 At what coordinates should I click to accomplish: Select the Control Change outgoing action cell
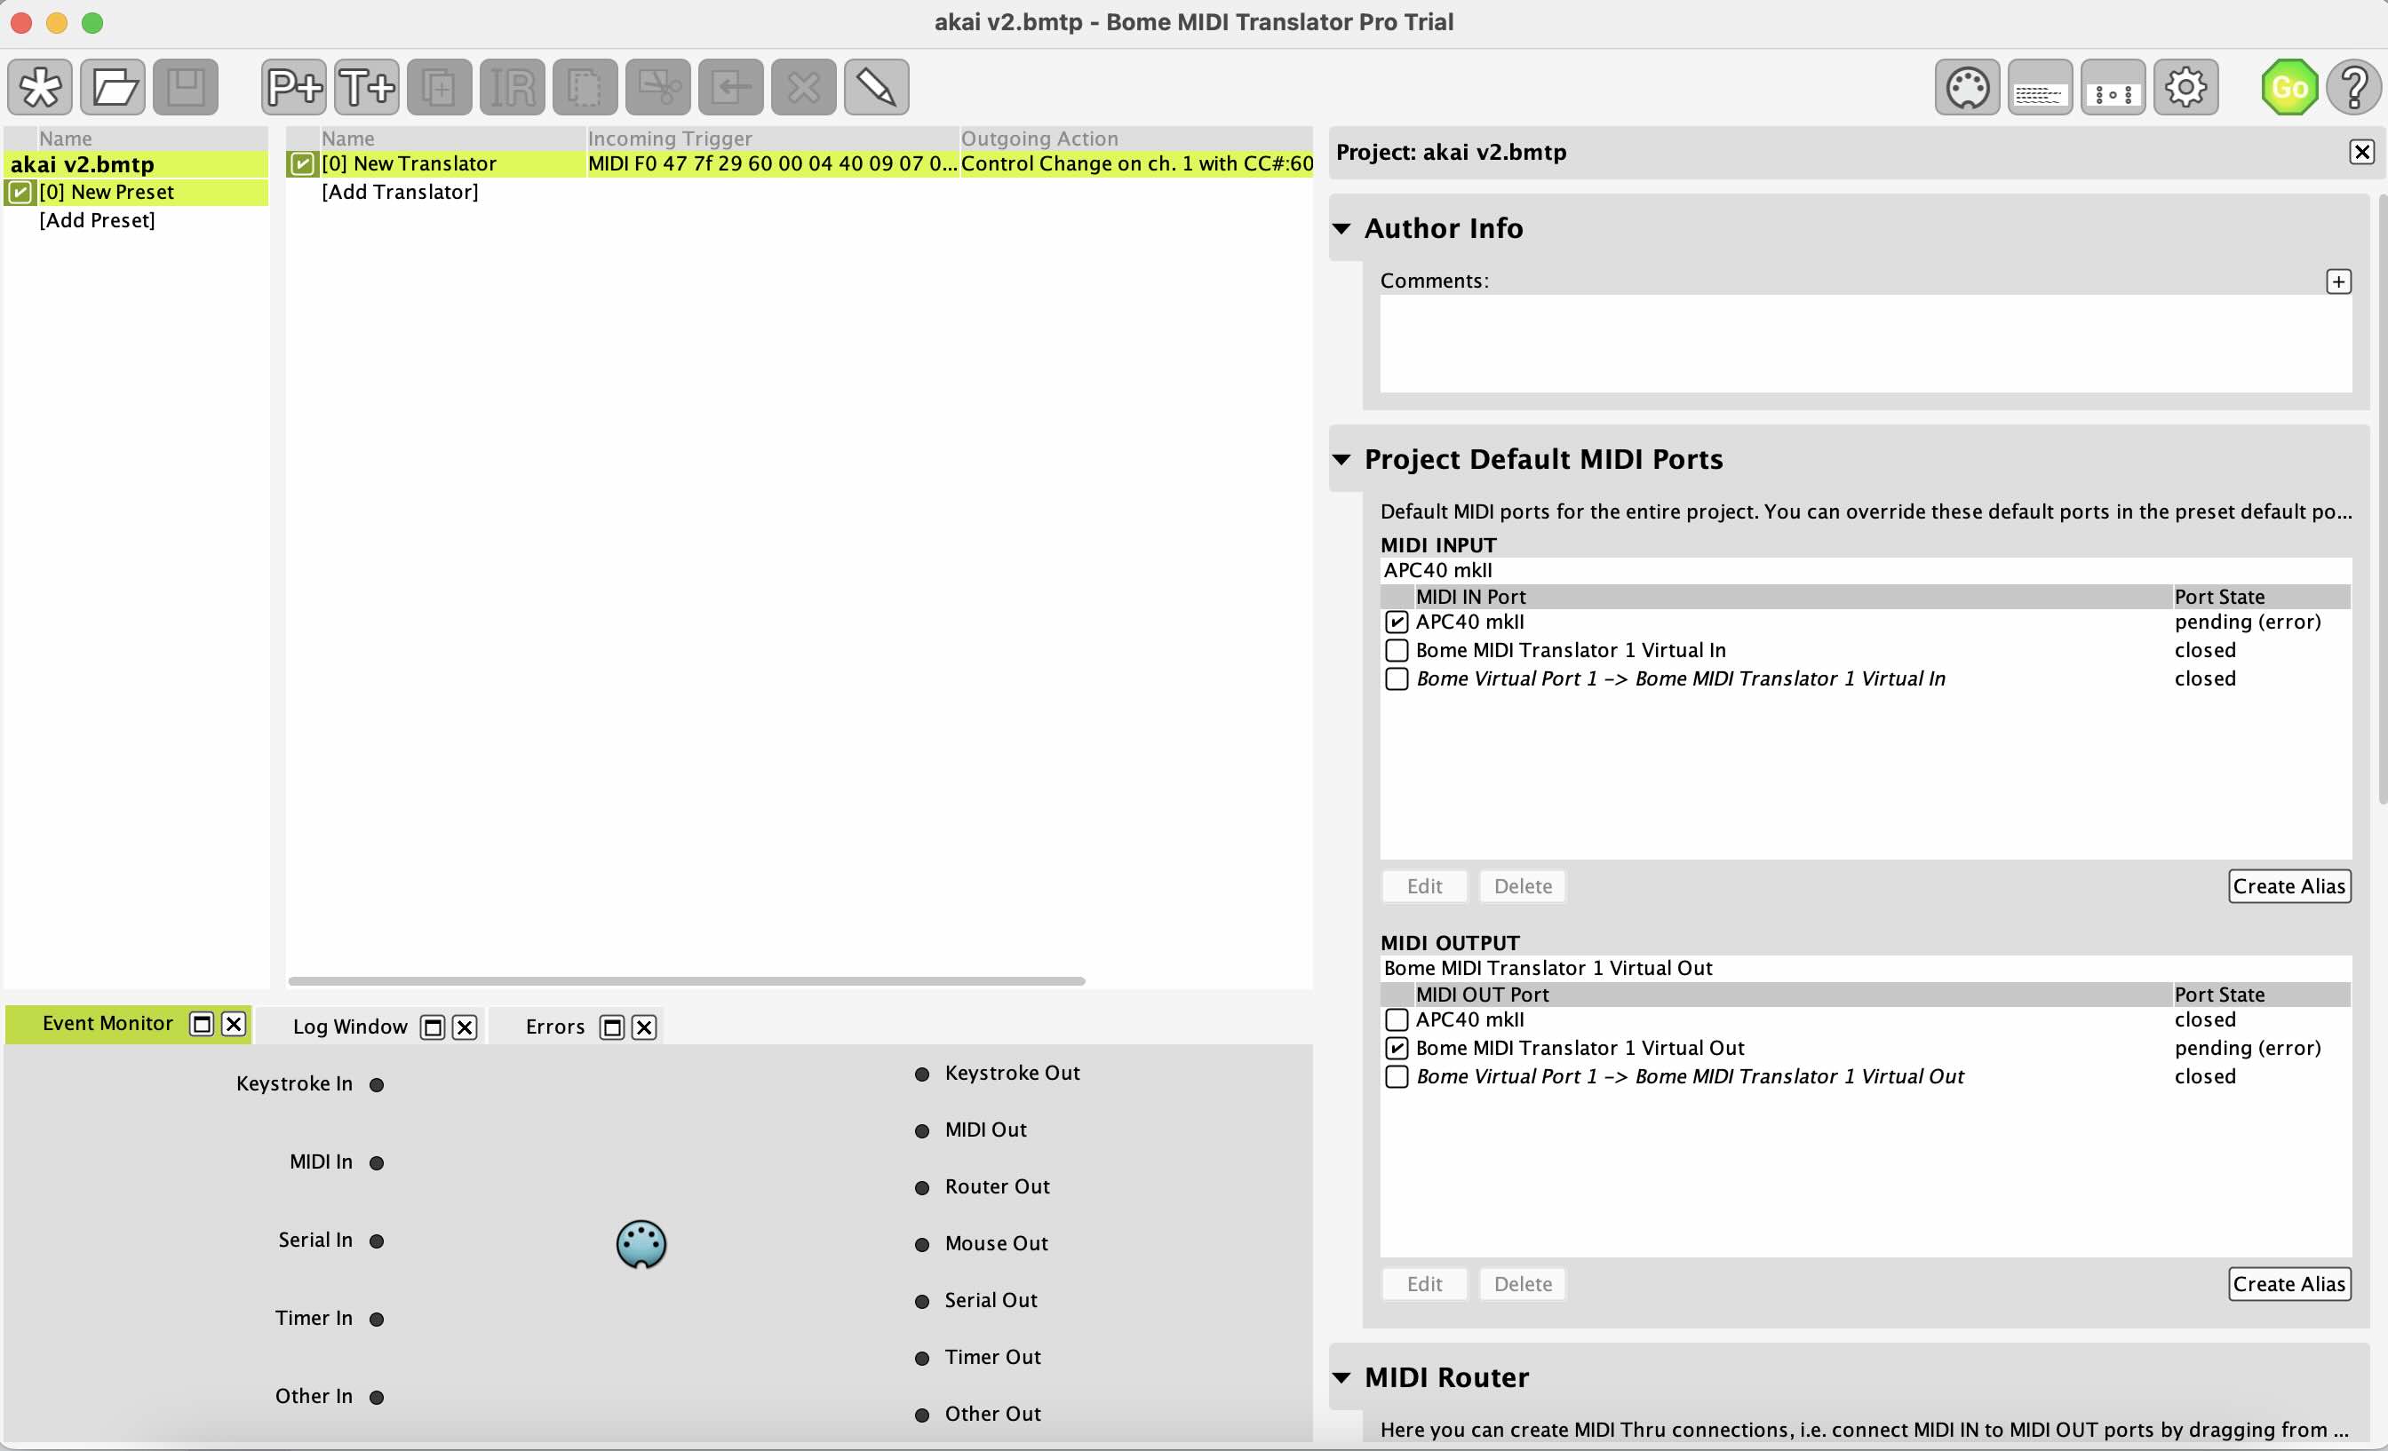click(x=1136, y=163)
